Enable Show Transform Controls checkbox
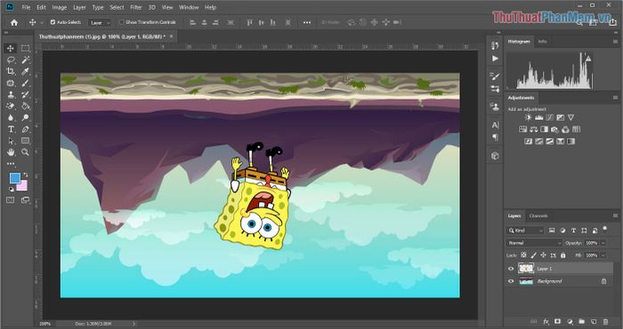The height and width of the screenshot is (329, 623). tap(122, 22)
